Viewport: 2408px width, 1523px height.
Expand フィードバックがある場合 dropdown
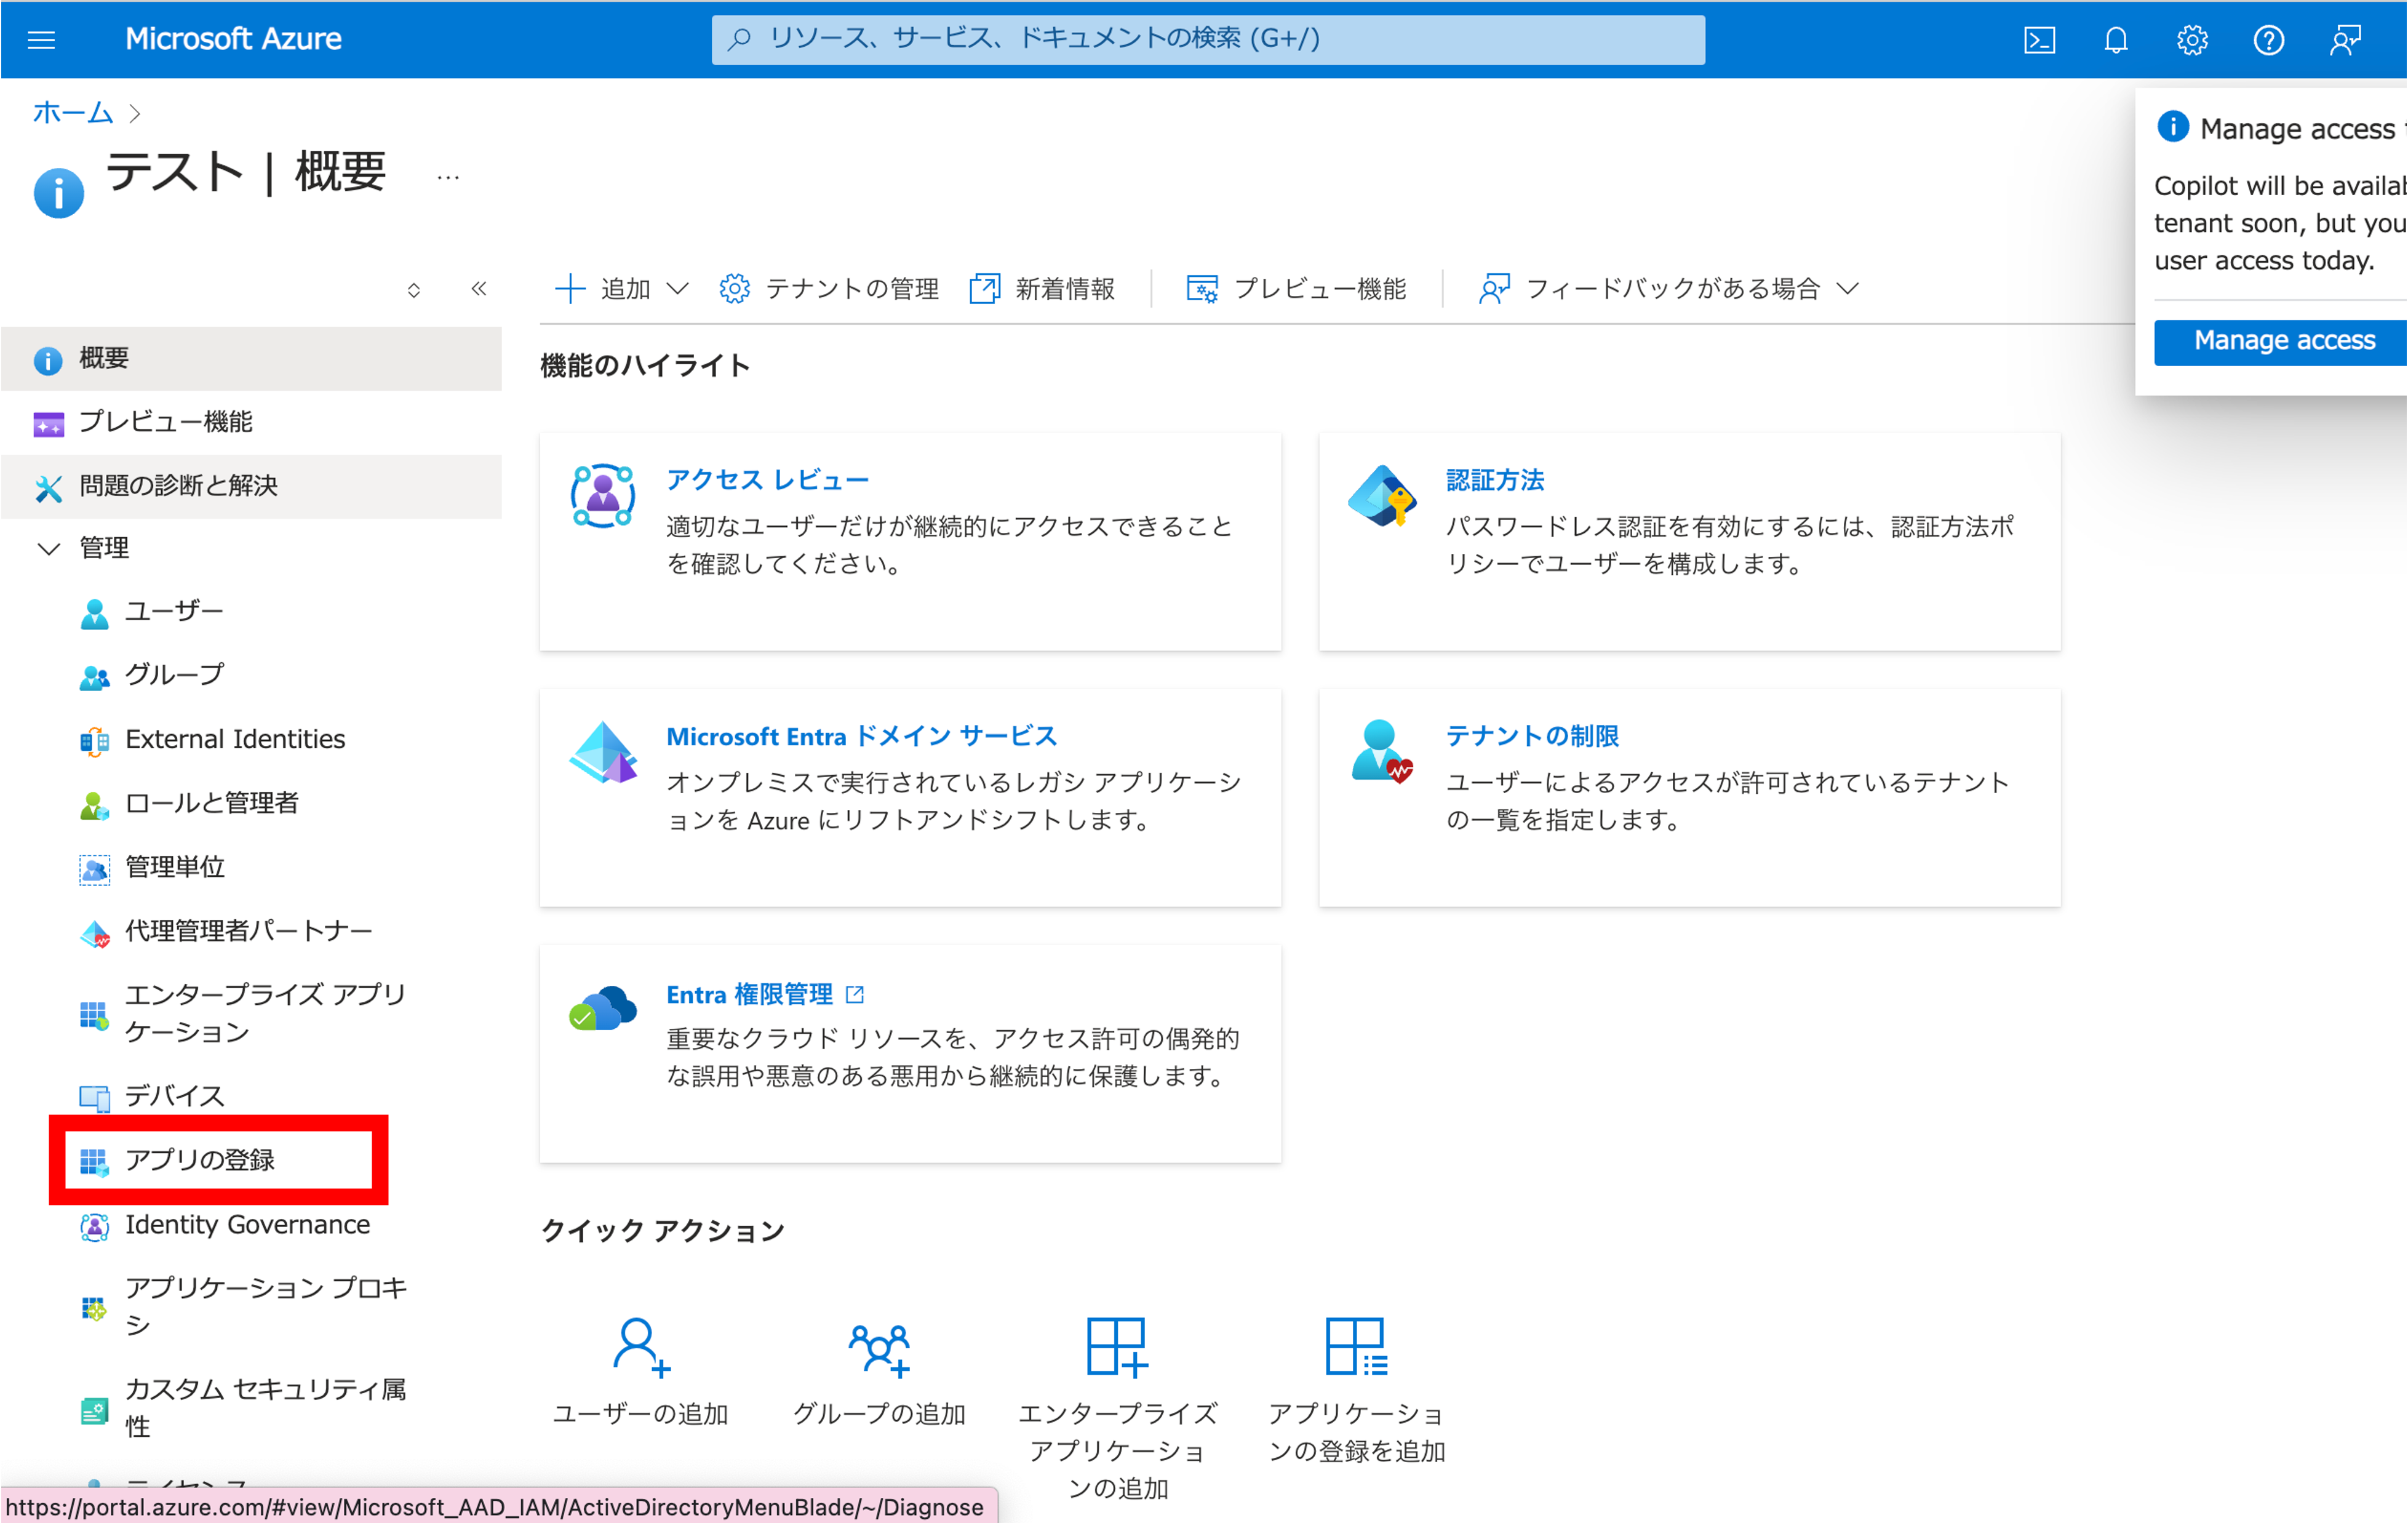coord(1848,289)
